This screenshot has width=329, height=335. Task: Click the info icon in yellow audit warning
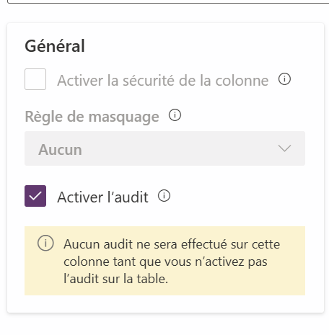point(45,243)
